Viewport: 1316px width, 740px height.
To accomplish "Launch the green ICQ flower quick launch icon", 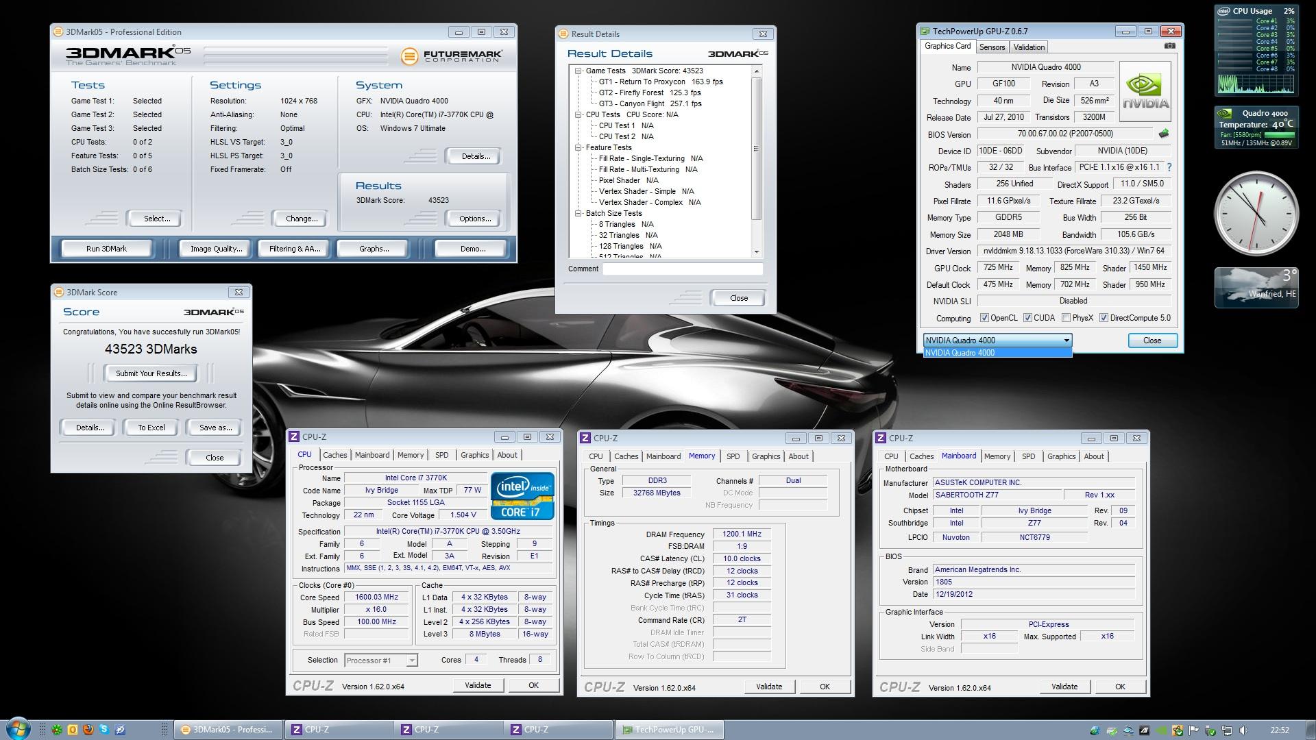I will point(58,730).
